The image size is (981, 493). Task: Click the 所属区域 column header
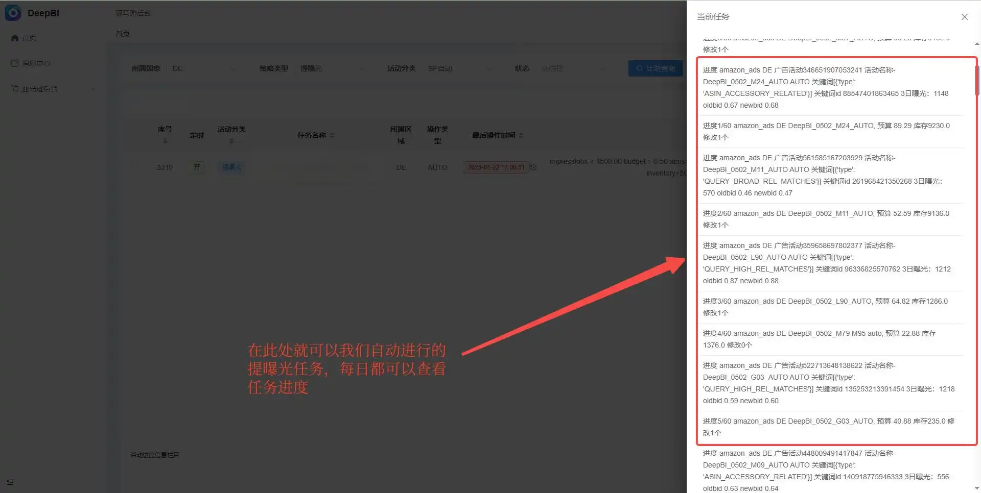(401, 135)
